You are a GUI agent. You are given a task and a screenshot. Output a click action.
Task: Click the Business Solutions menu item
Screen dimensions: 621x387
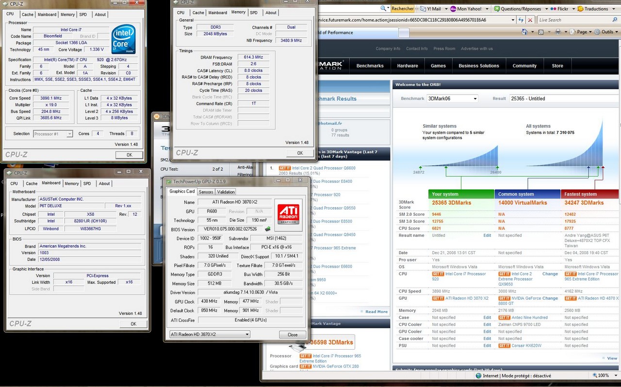(x=479, y=66)
